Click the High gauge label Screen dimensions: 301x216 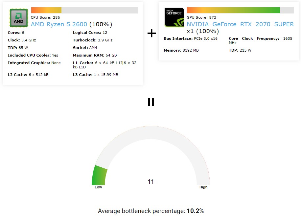pyautogui.click(x=203, y=187)
